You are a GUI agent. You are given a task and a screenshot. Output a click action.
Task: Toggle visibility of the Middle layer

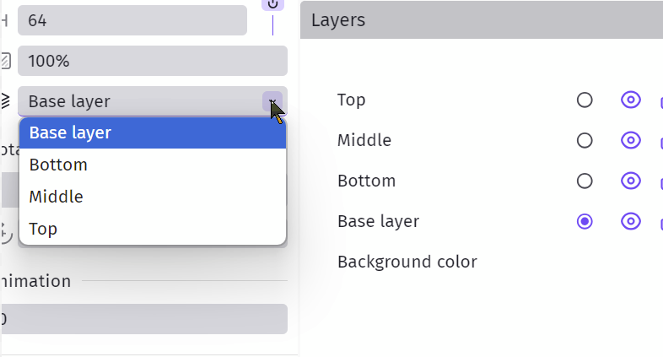coord(630,140)
